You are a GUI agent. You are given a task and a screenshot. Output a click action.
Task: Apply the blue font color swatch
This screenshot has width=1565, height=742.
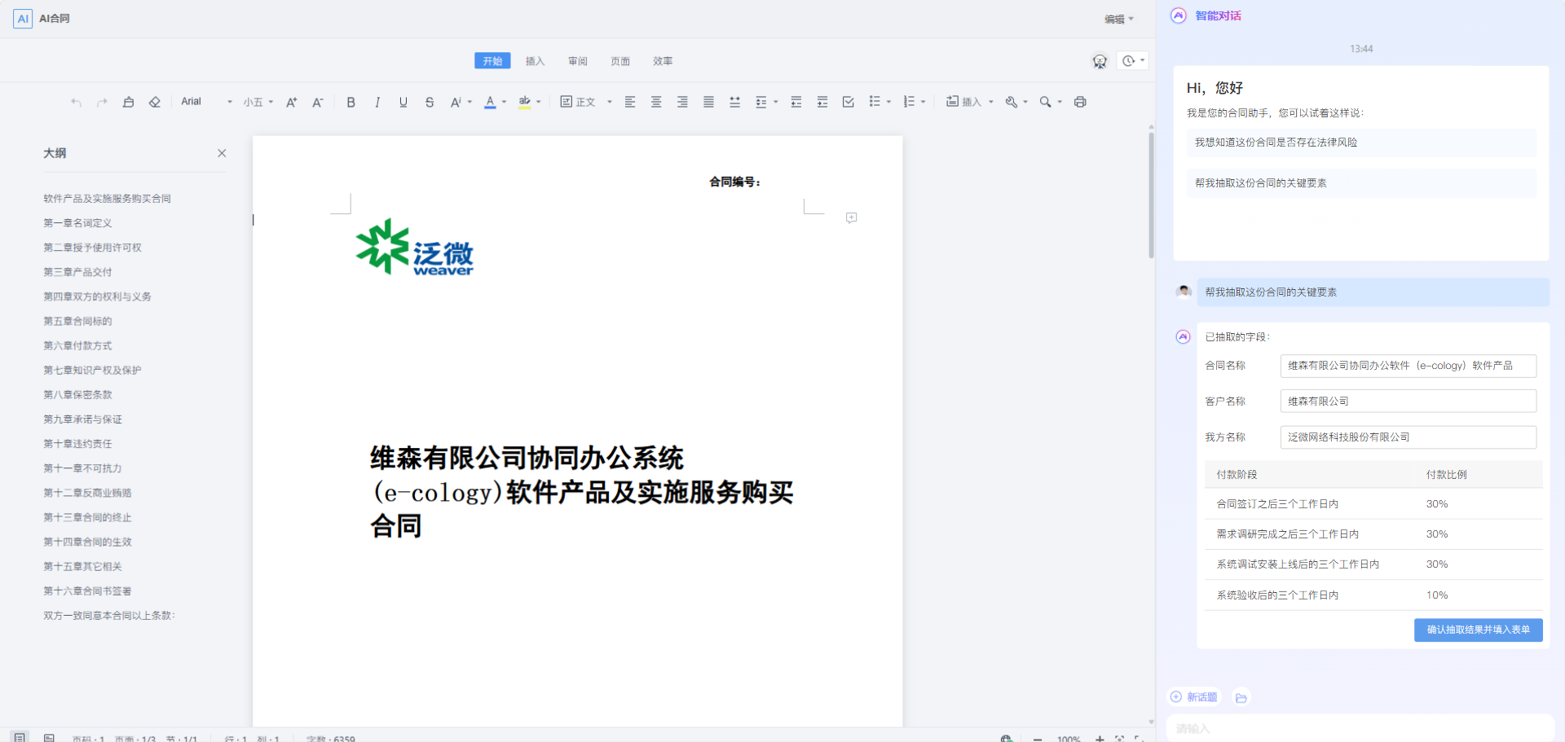(x=490, y=102)
